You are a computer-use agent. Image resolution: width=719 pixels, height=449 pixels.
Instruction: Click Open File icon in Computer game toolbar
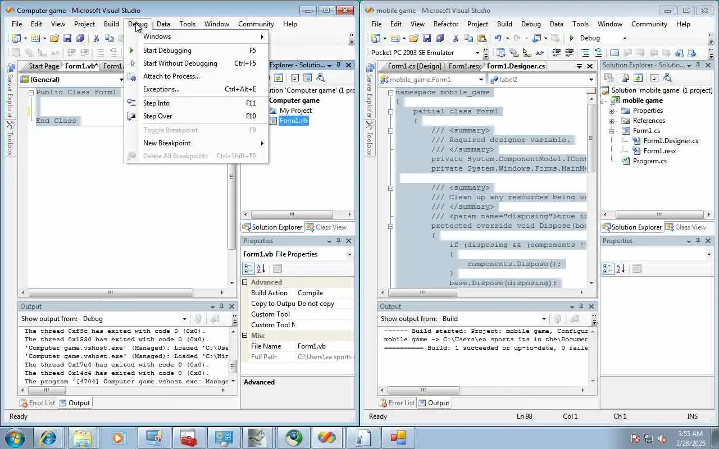click(x=54, y=38)
